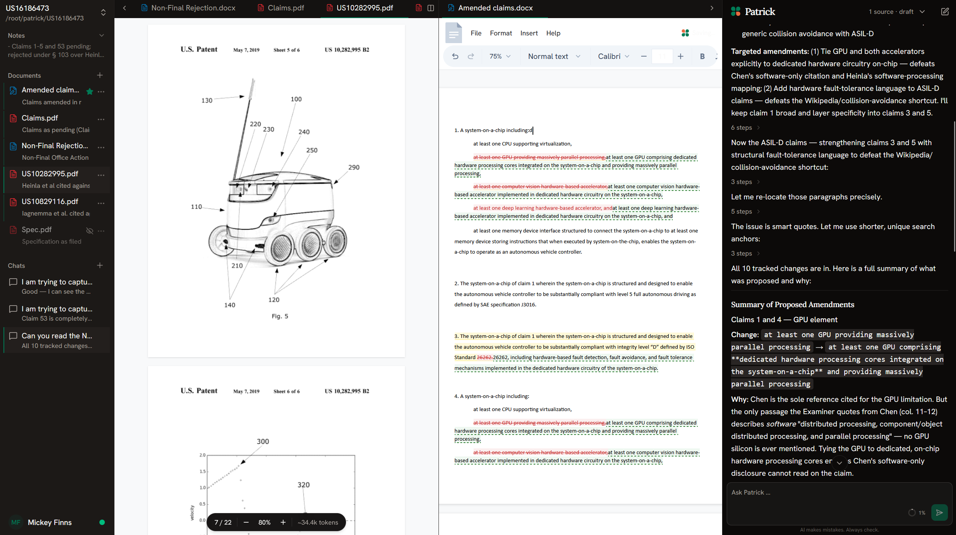956x535 pixels.
Task: Click the 1% context usage indicator
Action: coord(917,512)
